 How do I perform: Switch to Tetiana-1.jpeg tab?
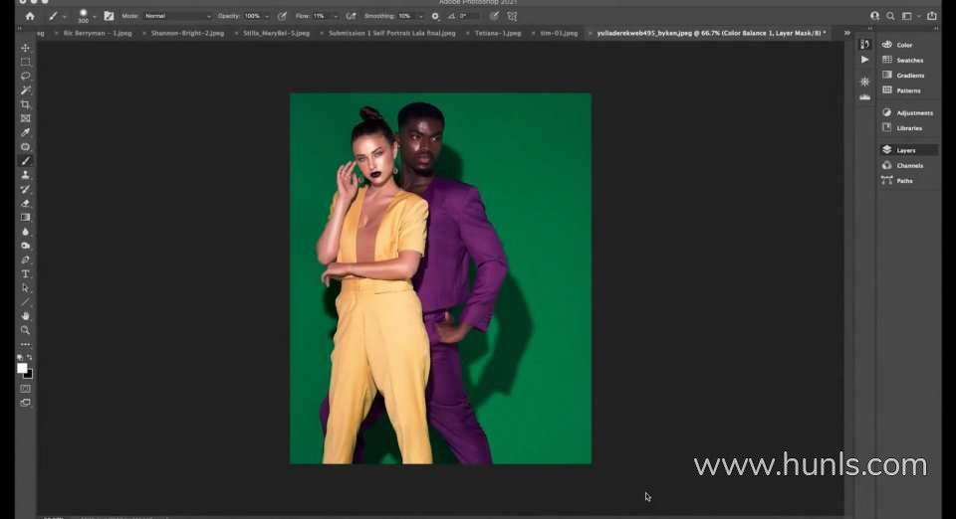click(498, 33)
